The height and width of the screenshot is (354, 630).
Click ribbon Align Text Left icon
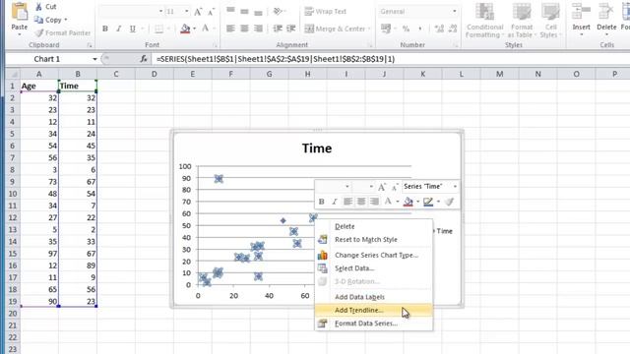point(230,29)
